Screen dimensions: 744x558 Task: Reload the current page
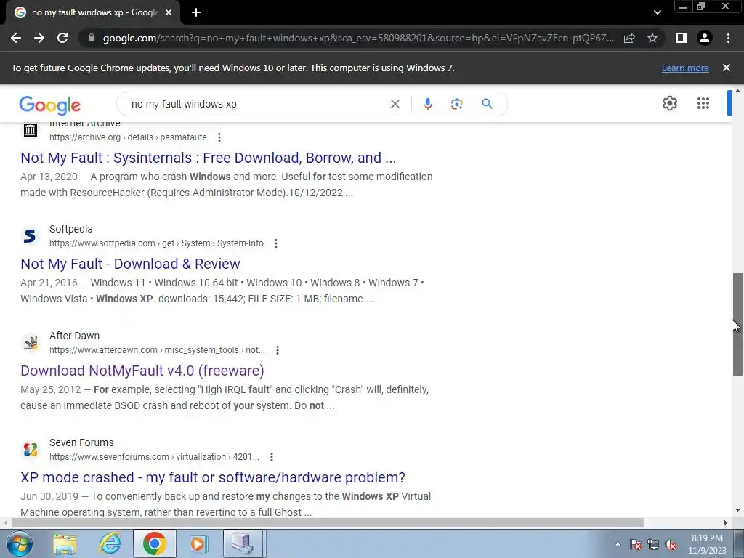point(62,38)
